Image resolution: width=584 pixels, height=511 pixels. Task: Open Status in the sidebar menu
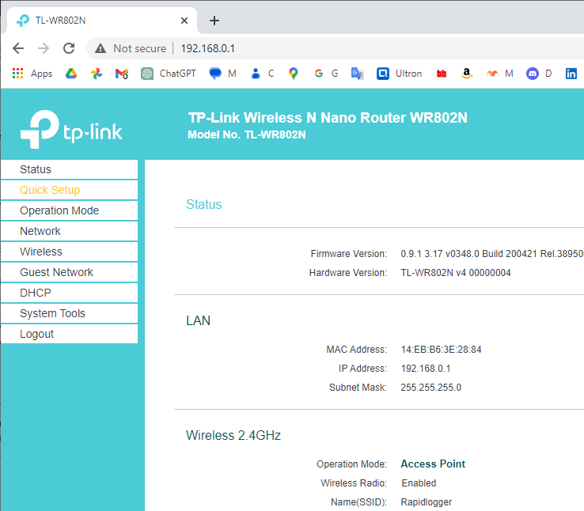(x=70, y=169)
